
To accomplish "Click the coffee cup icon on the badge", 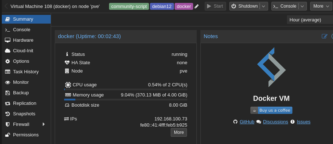I will pyautogui.click(x=254, y=110).
